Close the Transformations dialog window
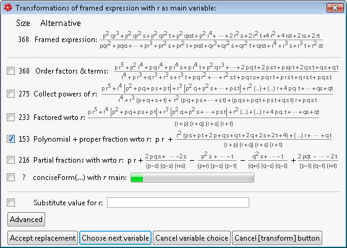This screenshot has height=248, width=347. click(x=335, y=8)
